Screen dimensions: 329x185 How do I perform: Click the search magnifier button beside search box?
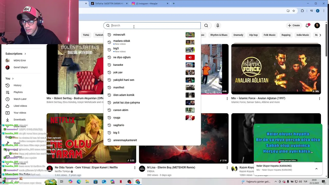206,25
